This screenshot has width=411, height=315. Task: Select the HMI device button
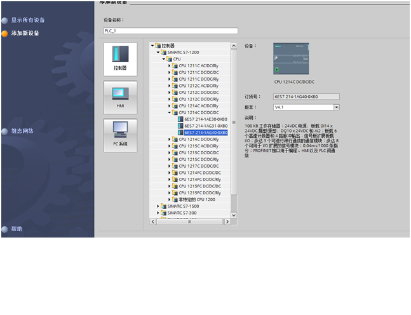click(120, 98)
